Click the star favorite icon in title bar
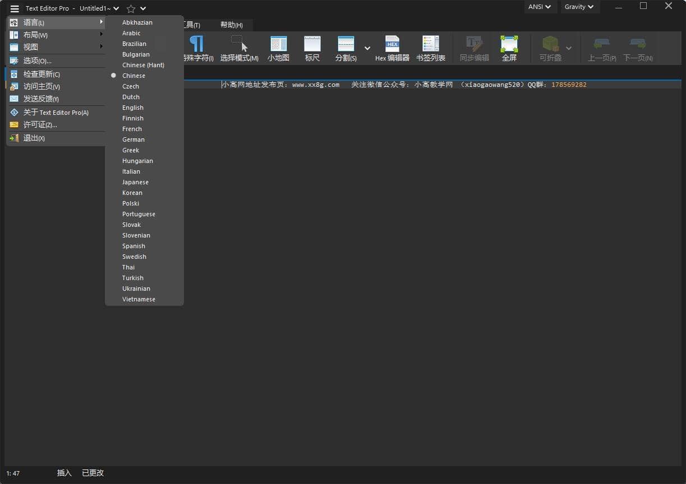Screen dimensions: 686x484 coord(131,9)
